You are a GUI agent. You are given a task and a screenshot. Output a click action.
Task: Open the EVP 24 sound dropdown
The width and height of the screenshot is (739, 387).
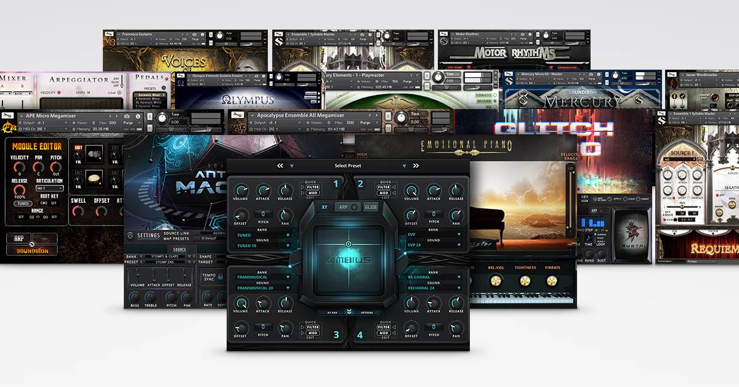pyautogui.click(x=434, y=245)
